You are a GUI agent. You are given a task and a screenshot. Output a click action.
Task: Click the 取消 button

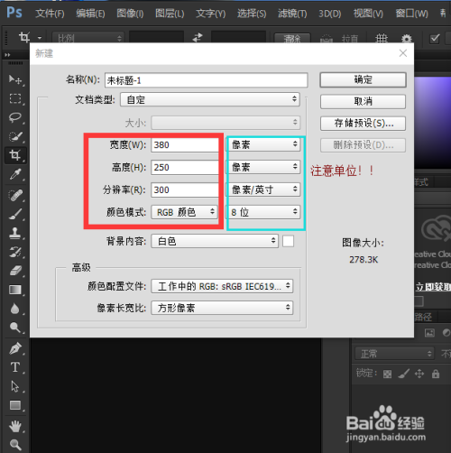click(363, 102)
